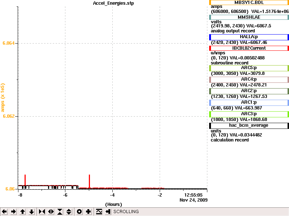Click the Nov 24, 2009 date label
This screenshot has width=289, height=216.
[x=194, y=200]
